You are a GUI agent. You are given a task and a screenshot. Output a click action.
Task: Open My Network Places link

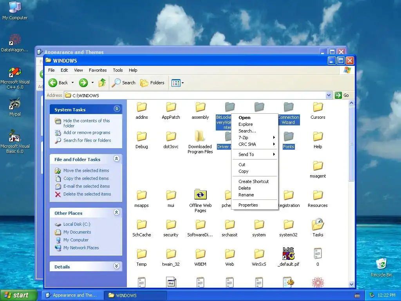click(x=81, y=248)
